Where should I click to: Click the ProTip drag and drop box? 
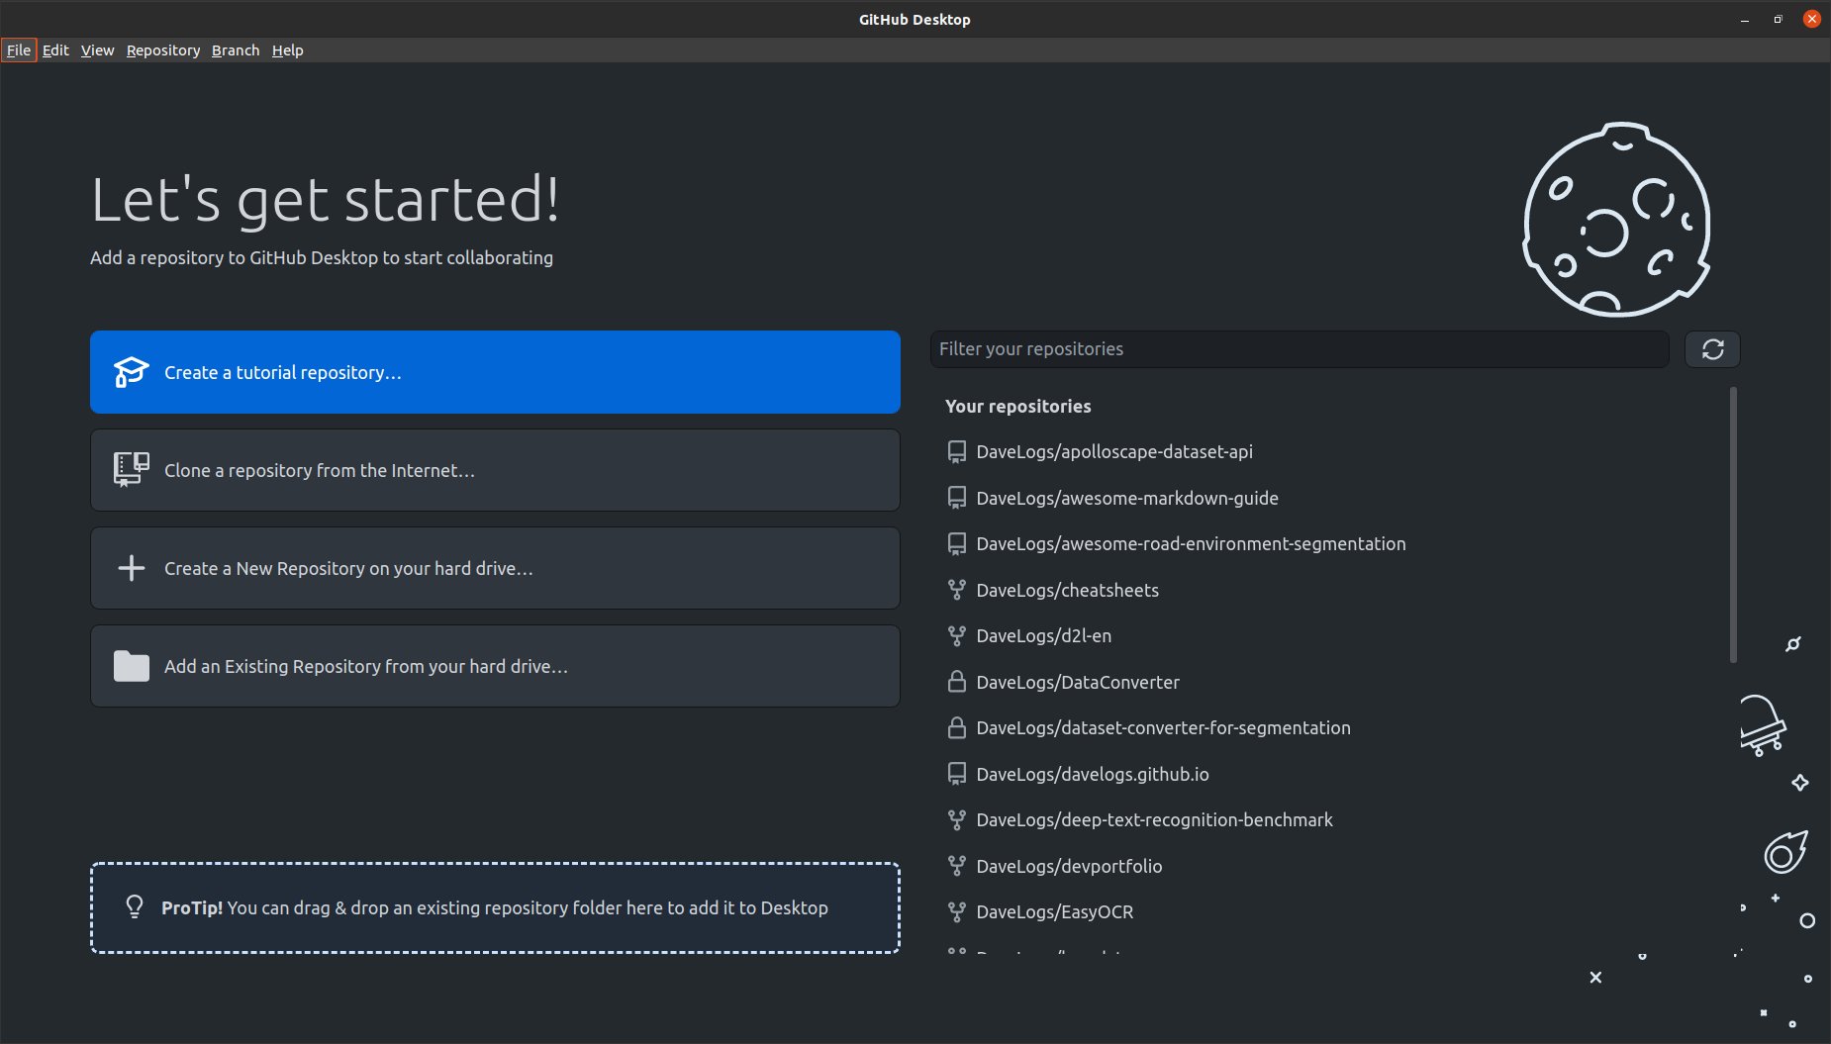pos(495,907)
